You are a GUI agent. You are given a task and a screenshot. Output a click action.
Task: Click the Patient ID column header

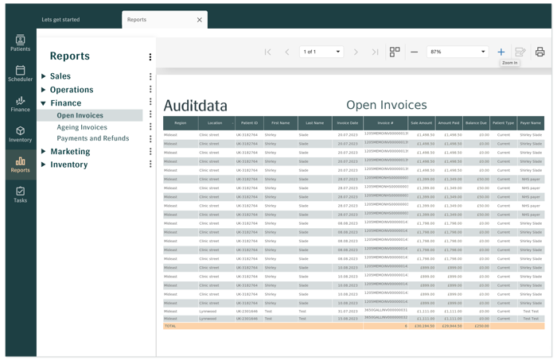pos(249,123)
